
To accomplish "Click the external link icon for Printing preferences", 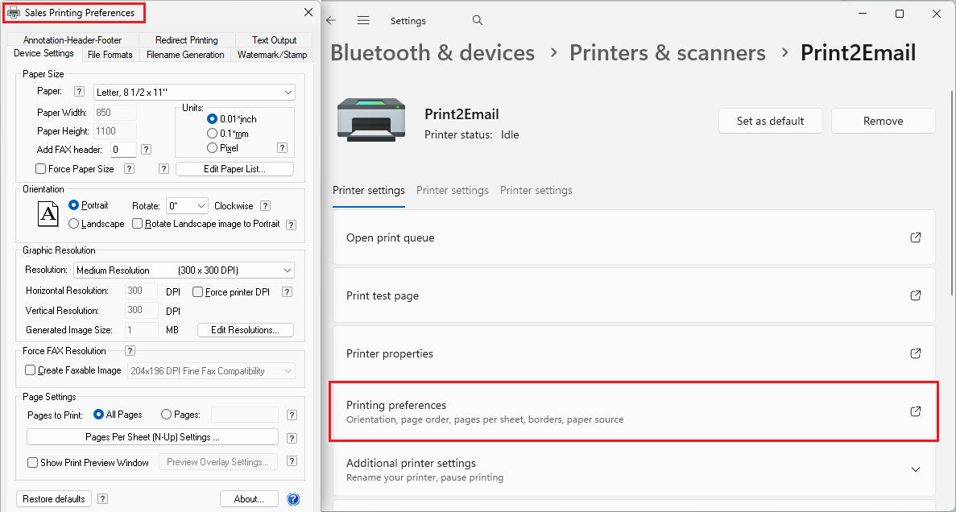I will tap(915, 411).
